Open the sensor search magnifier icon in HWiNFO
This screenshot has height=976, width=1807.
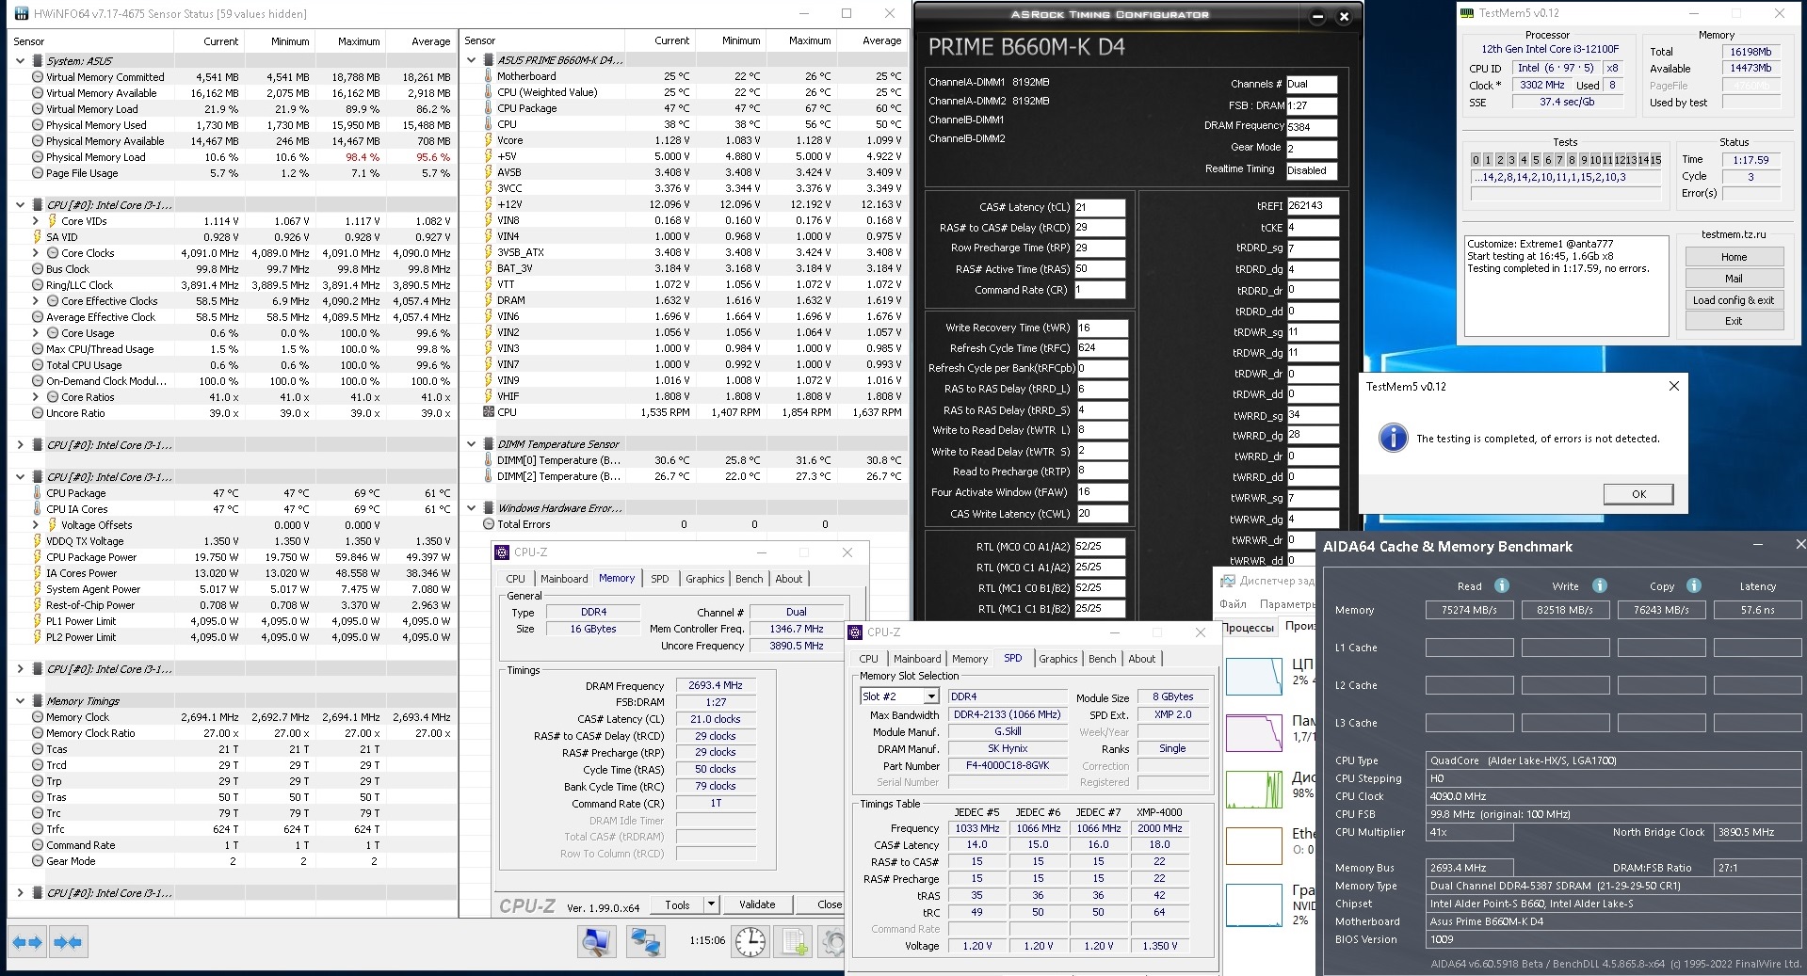click(x=597, y=941)
